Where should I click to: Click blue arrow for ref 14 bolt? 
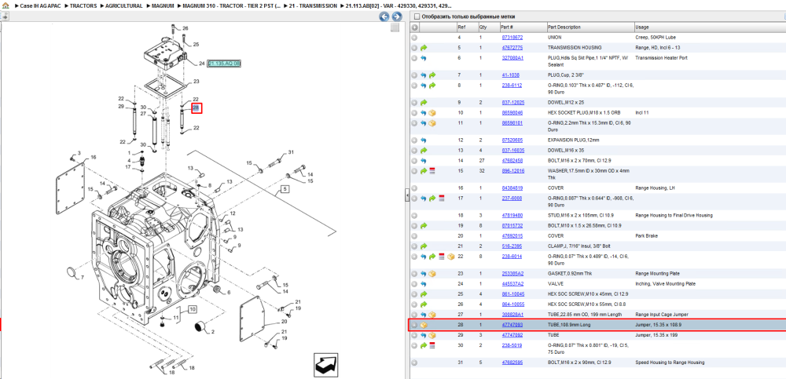423,161
